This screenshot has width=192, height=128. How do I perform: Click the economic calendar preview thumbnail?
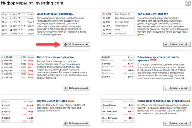click(x=18, y=24)
